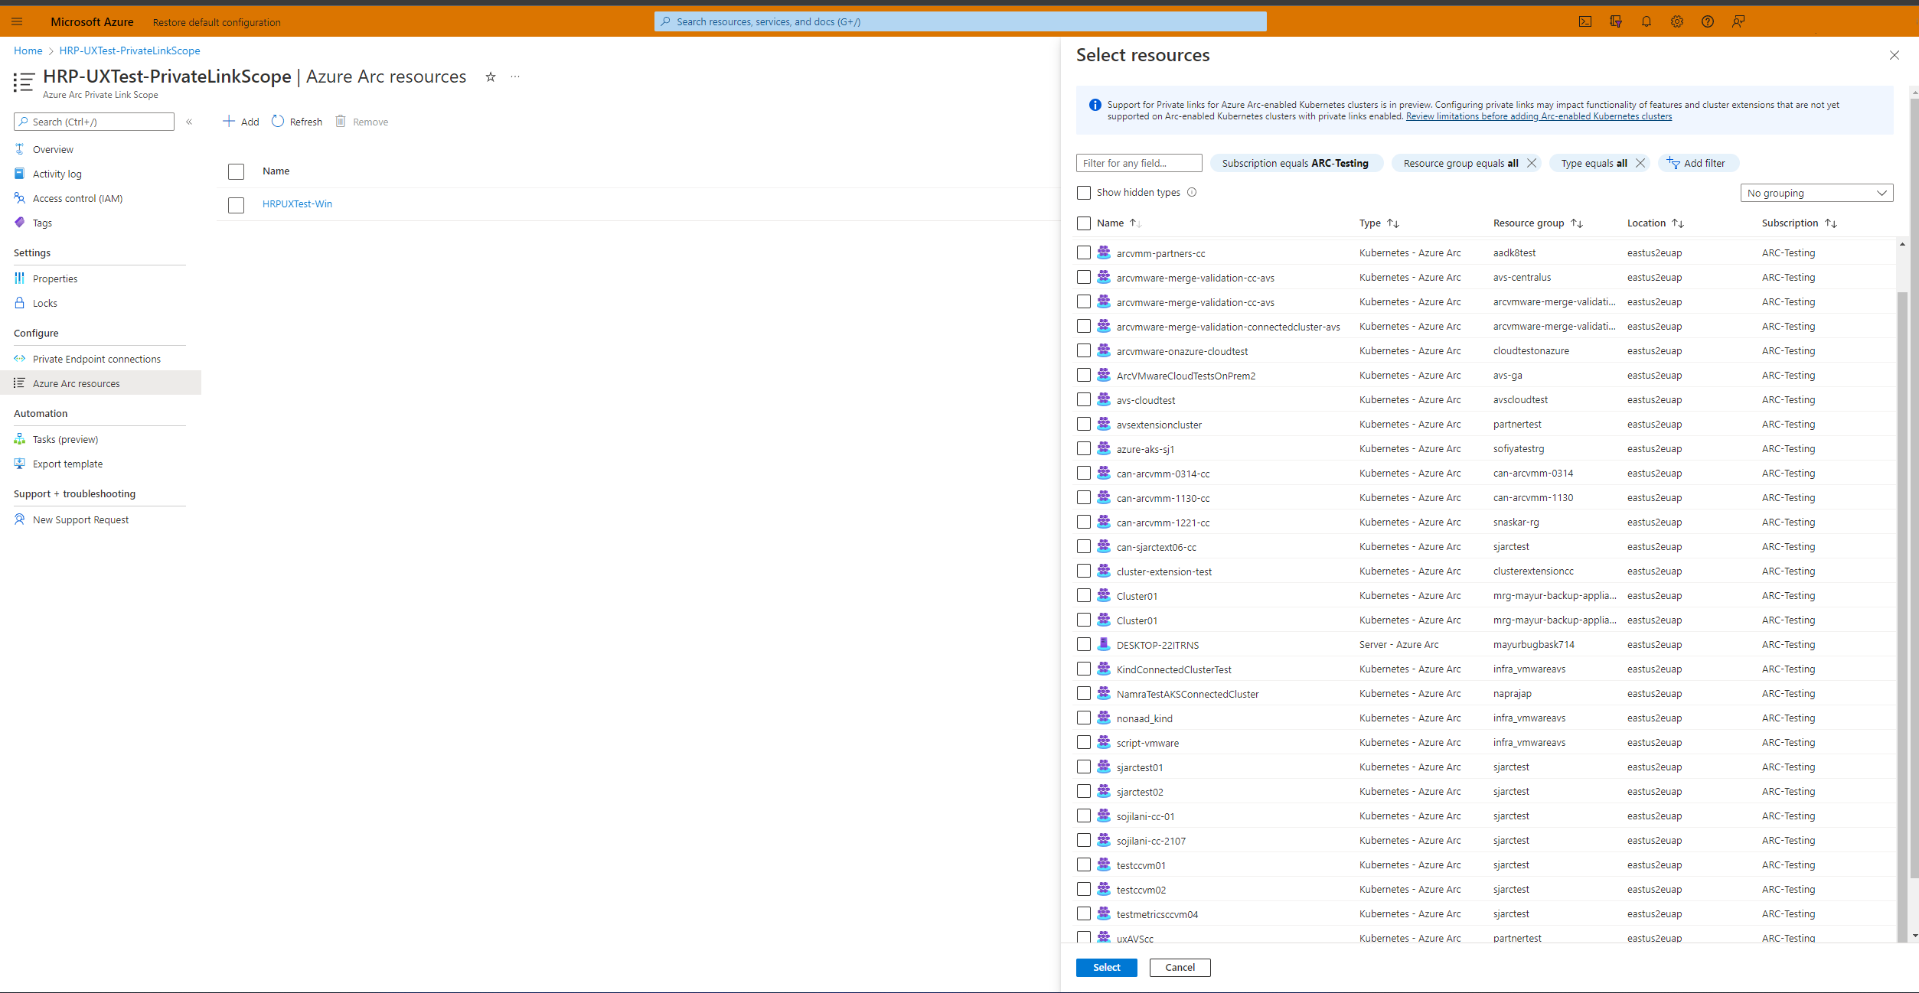Open the notifications bell icon
1919x993 pixels.
click(x=1646, y=21)
